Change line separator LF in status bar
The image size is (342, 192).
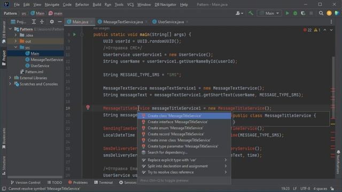point(295,189)
